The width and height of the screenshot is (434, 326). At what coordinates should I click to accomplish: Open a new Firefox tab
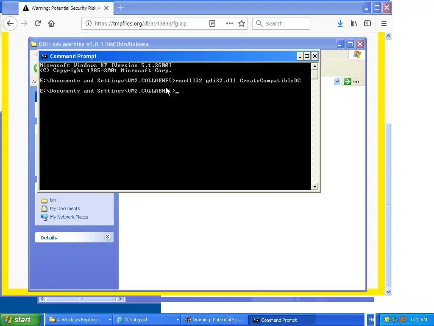click(x=121, y=8)
